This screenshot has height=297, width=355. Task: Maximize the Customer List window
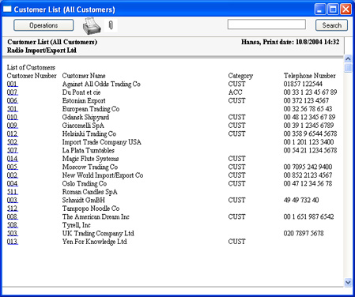333,9
